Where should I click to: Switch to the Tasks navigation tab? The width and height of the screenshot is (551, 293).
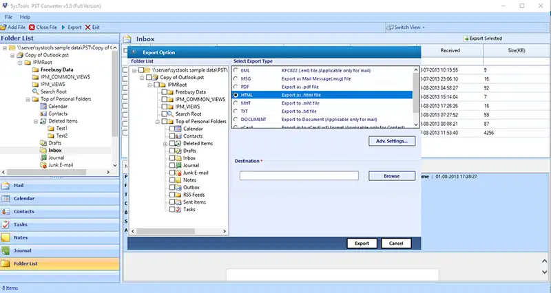click(60, 224)
